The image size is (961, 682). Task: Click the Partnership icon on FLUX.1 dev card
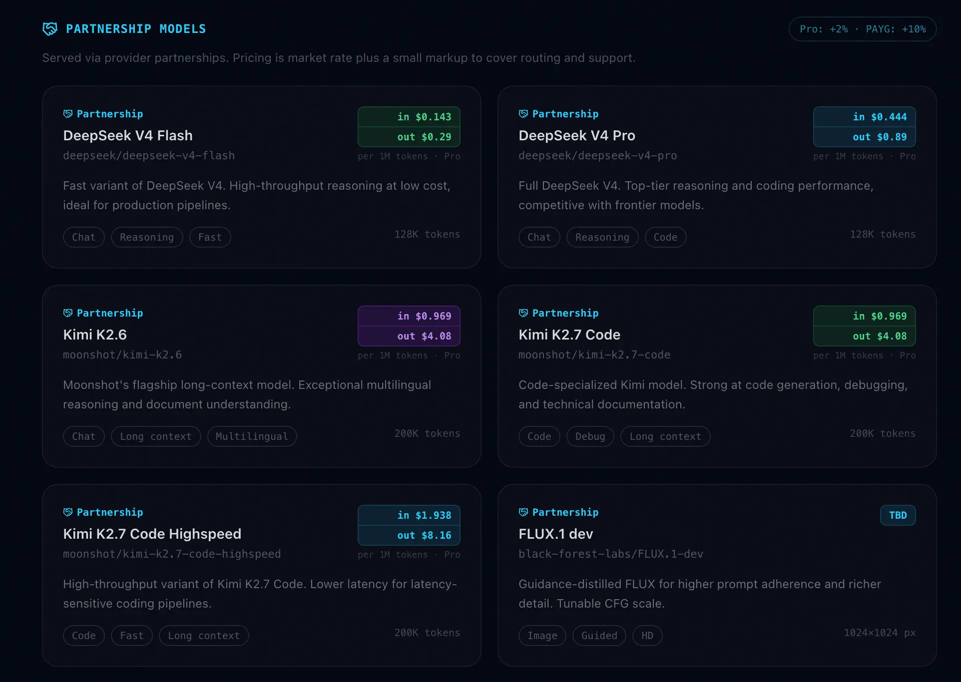click(523, 512)
